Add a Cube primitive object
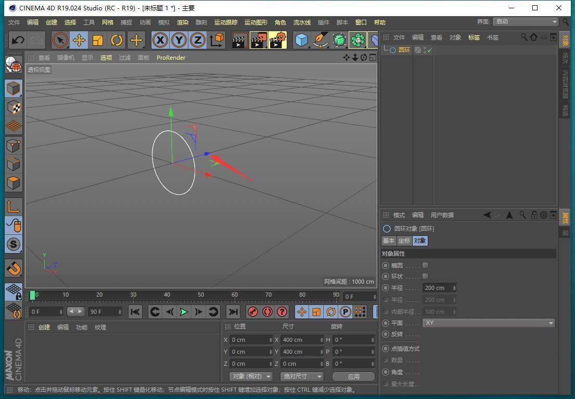This screenshot has height=399, width=575. [301, 40]
